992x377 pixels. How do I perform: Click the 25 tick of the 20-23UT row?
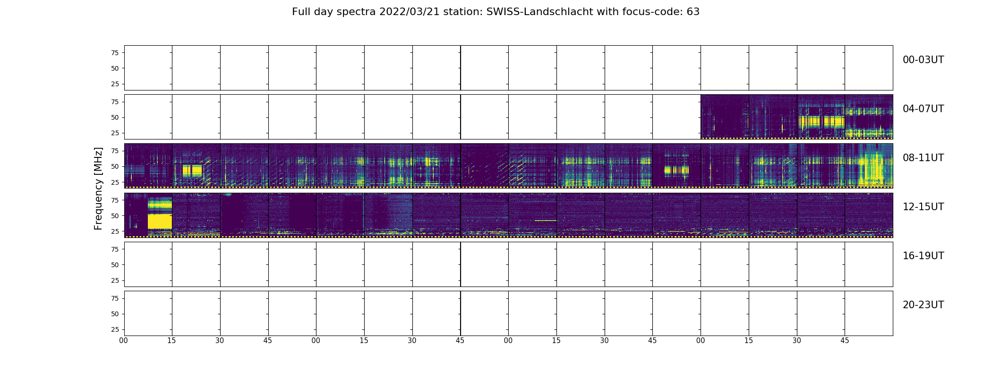point(115,329)
